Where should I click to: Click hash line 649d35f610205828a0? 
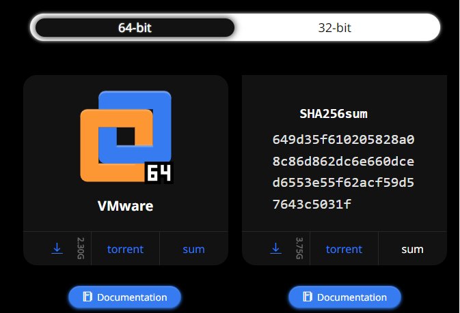[x=343, y=139]
